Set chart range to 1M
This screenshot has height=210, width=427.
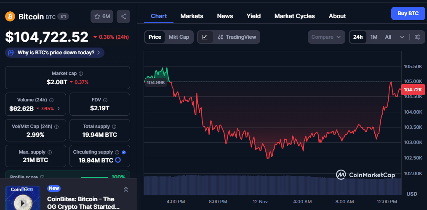(374, 37)
